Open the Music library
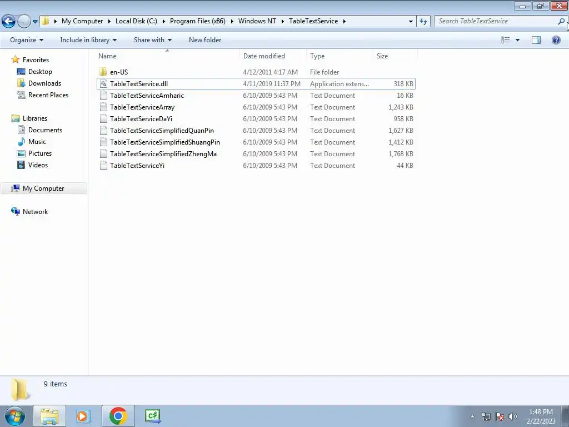This screenshot has width=569, height=427. (37, 142)
